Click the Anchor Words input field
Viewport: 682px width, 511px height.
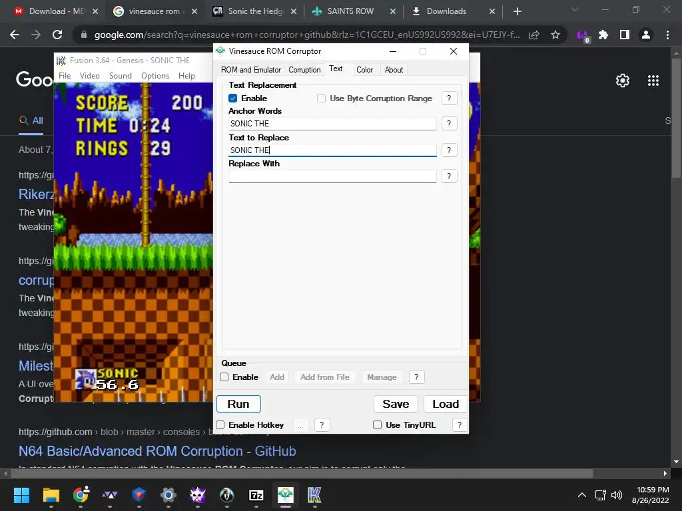coord(332,123)
